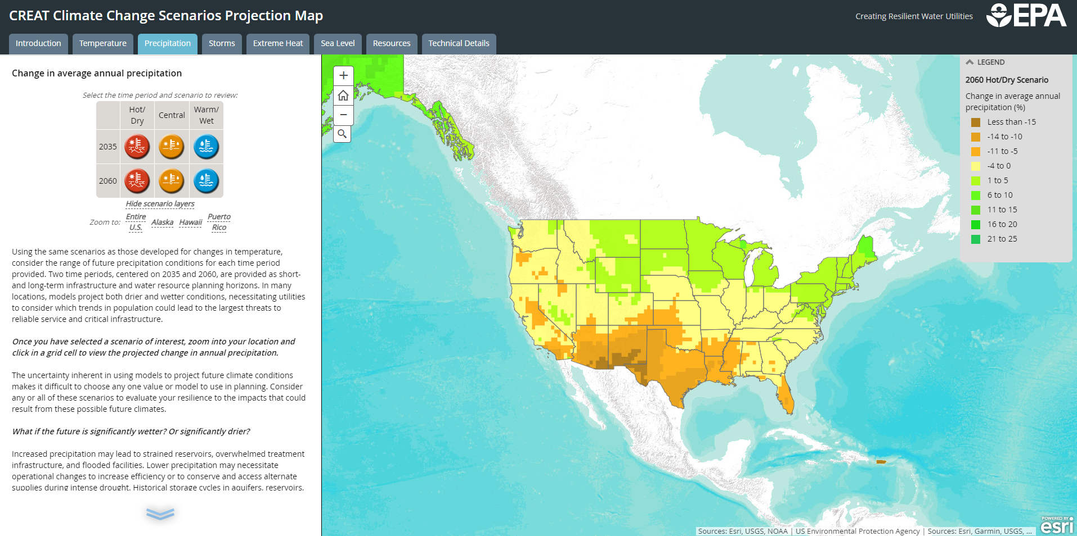Select the 2035 Warm/Wet scenario icon
1077x536 pixels.
206,147
